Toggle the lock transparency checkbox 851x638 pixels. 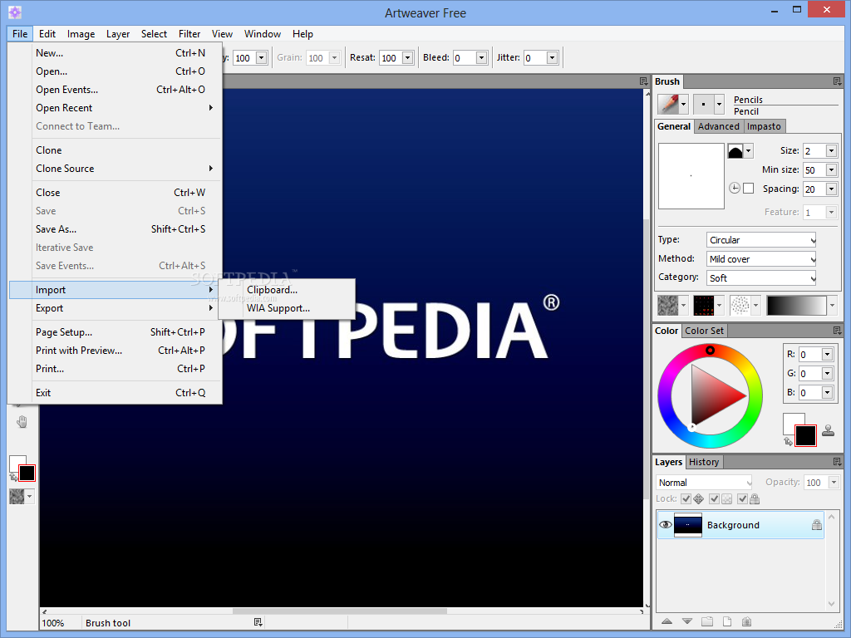(714, 498)
